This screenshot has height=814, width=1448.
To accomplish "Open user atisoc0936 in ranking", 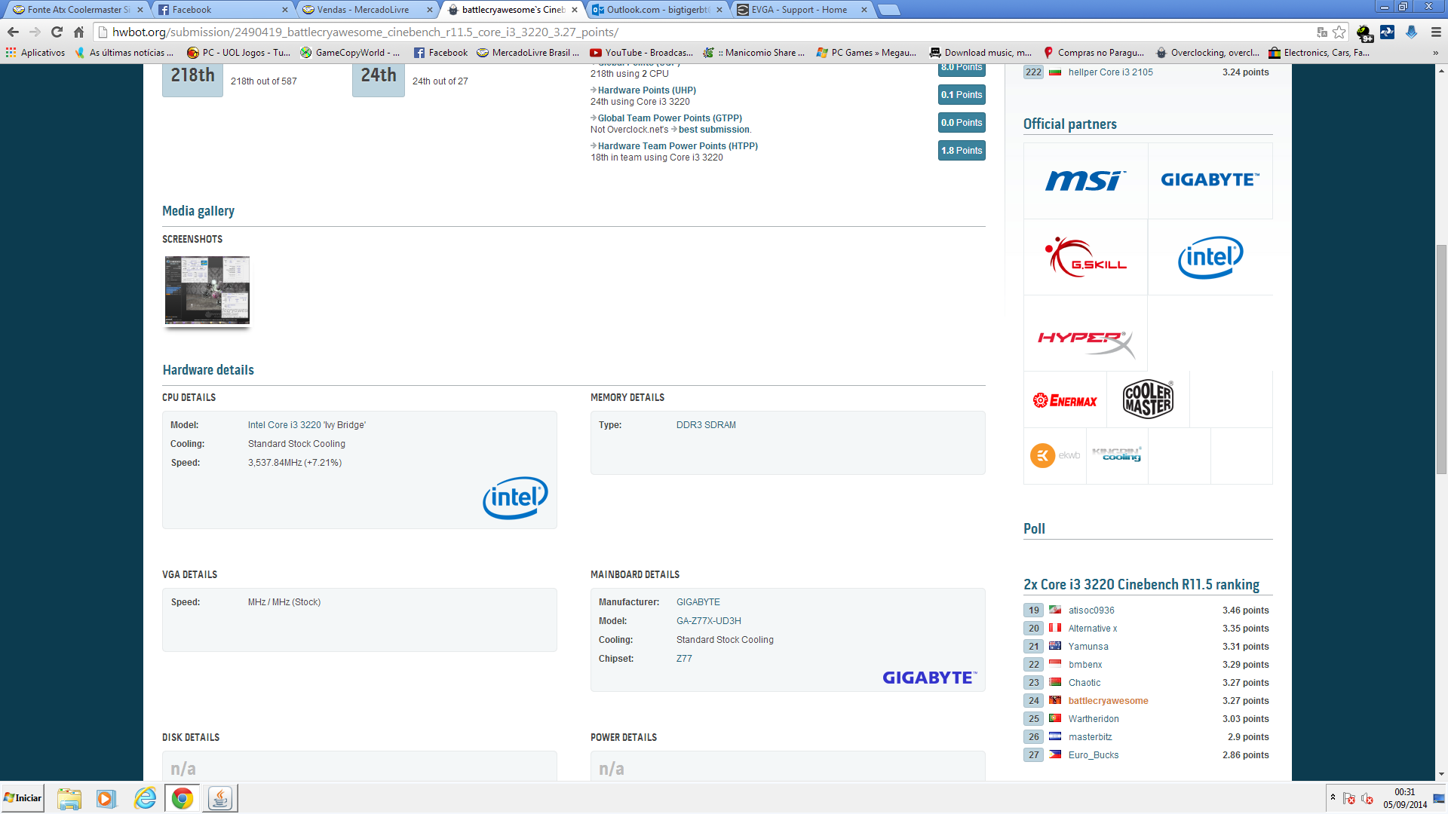I will coord(1091,610).
